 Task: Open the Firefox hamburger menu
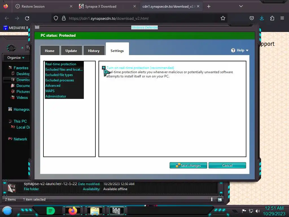point(282,18)
